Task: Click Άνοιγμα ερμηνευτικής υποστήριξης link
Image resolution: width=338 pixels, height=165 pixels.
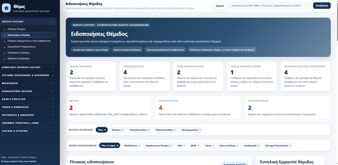Action: tap(18, 161)
